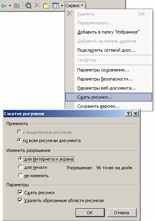The height and width of the screenshot is (221, 156).
Task: Click the Delete X icon in toolbar
Action: tap(37, 6)
